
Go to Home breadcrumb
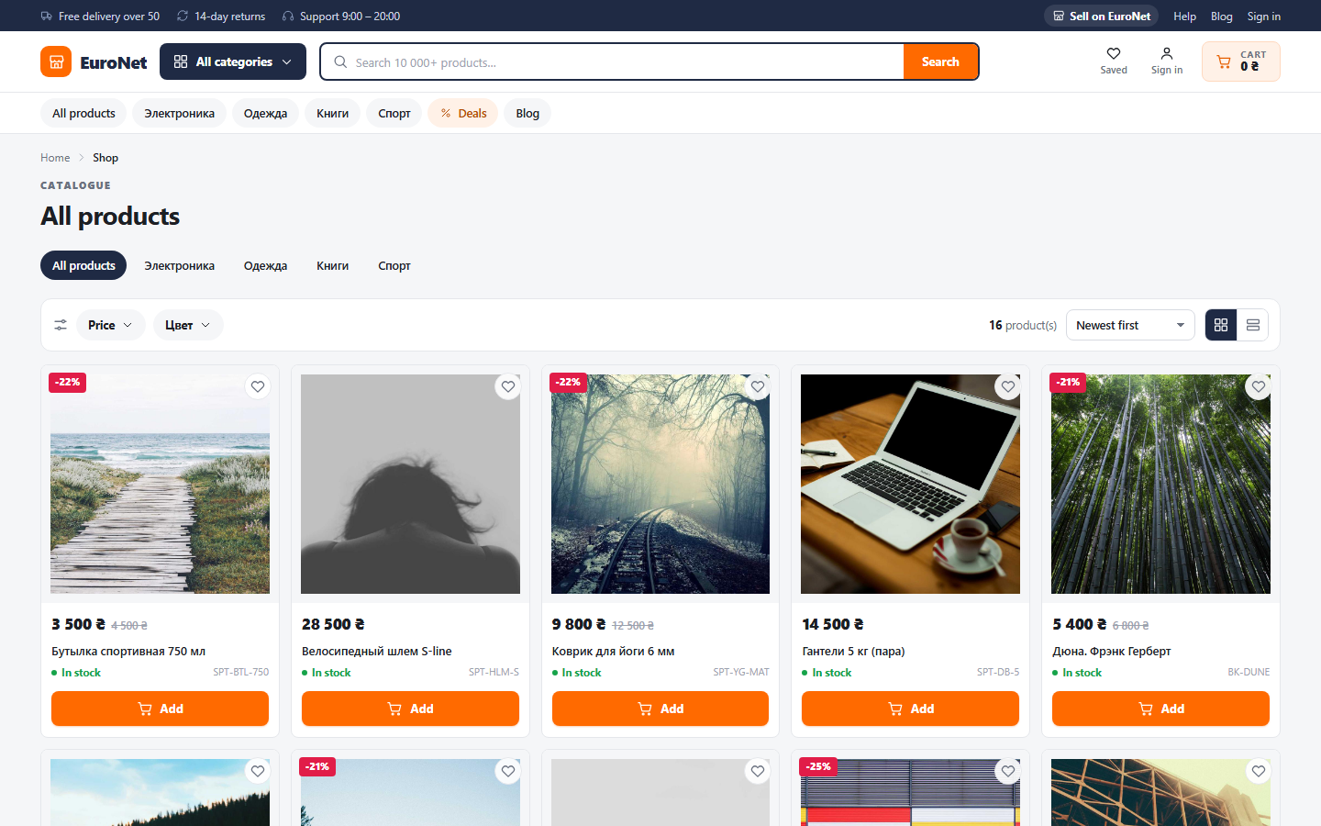pyautogui.click(x=55, y=158)
